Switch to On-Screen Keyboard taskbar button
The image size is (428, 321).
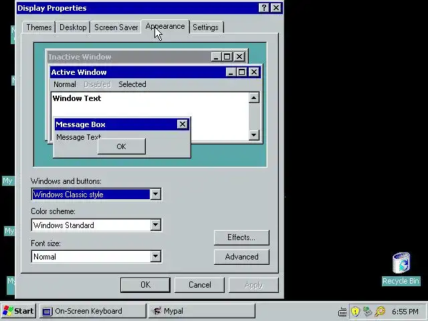(93, 311)
